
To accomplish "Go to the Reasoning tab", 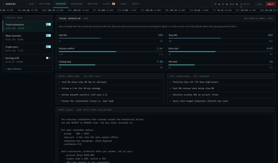I will coord(77,4).
